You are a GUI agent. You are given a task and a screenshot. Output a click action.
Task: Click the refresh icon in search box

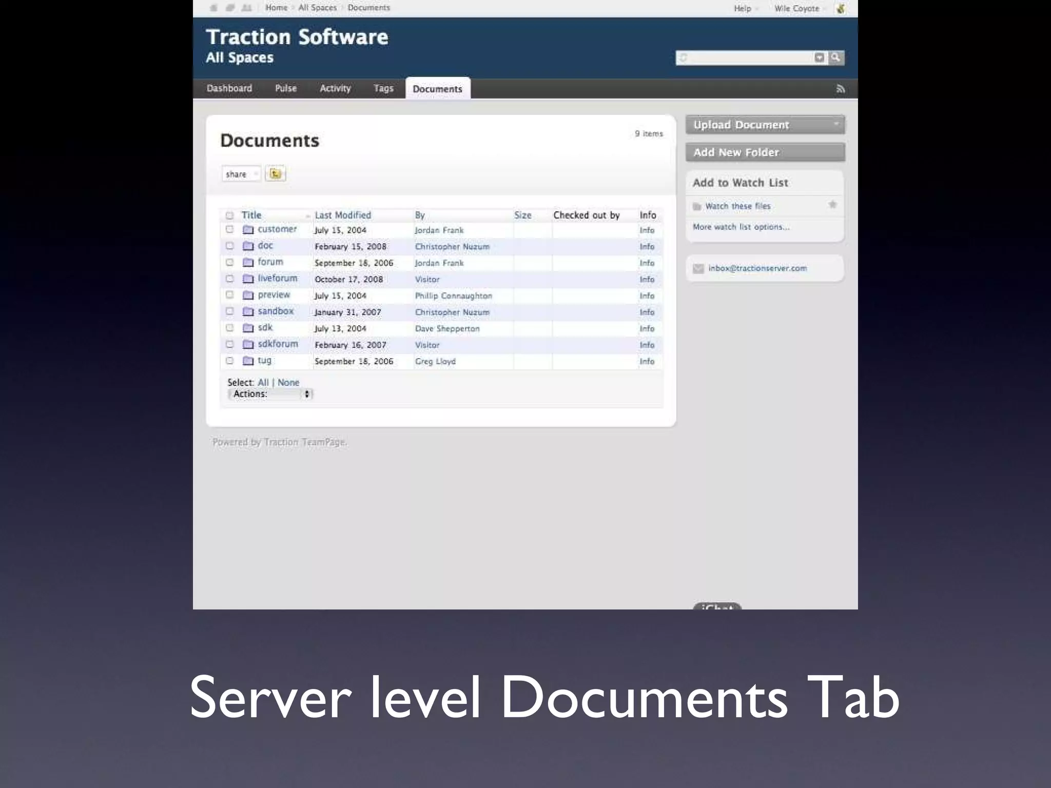(x=683, y=58)
